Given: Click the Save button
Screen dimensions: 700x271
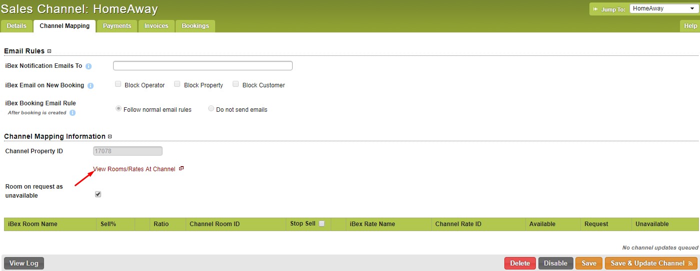Looking at the screenshot, I should [x=589, y=263].
